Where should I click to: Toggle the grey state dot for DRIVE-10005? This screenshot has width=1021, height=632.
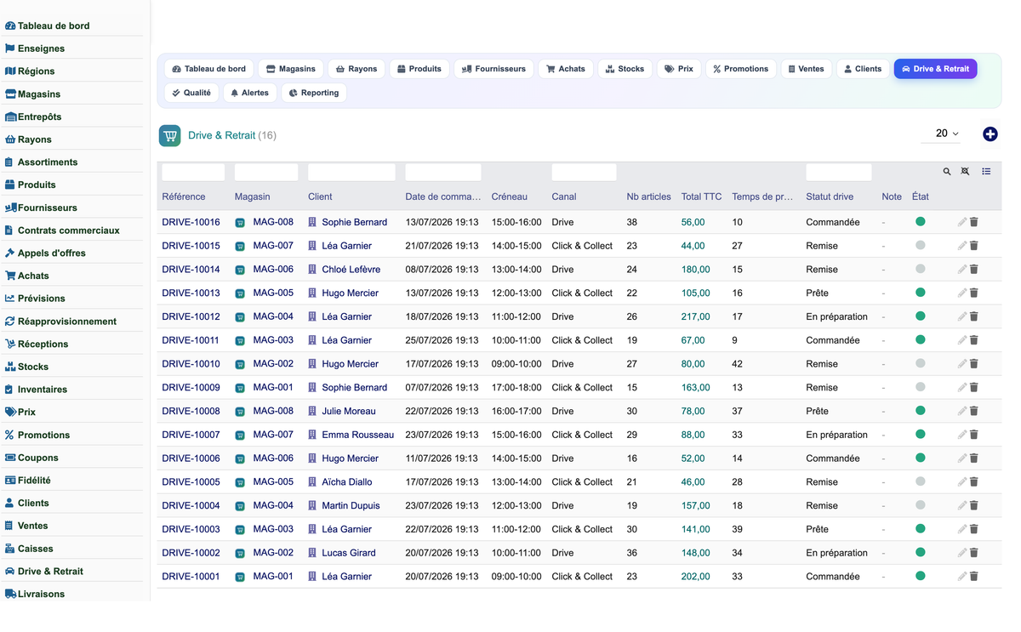[x=920, y=481]
